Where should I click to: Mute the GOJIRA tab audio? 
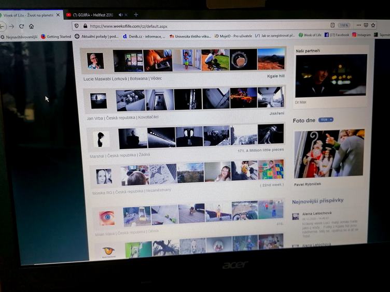pos(120,15)
